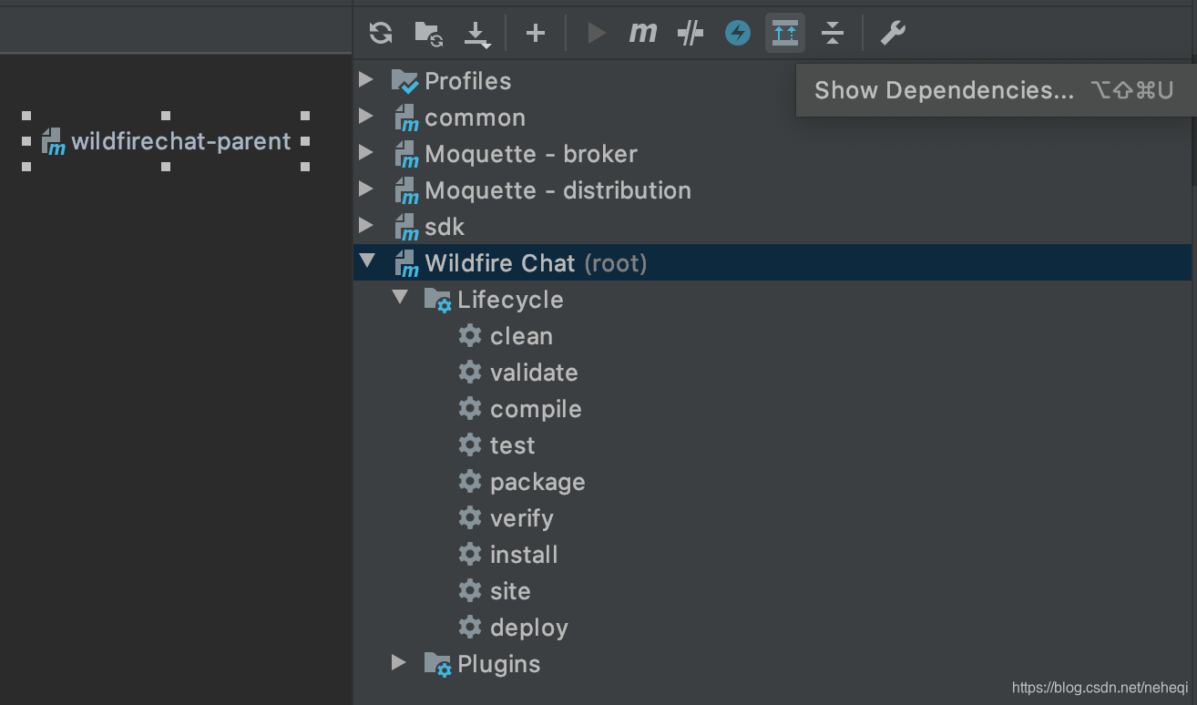Click the Plugins folder gear icon
1197x705 pixels.
tap(438, 664)
